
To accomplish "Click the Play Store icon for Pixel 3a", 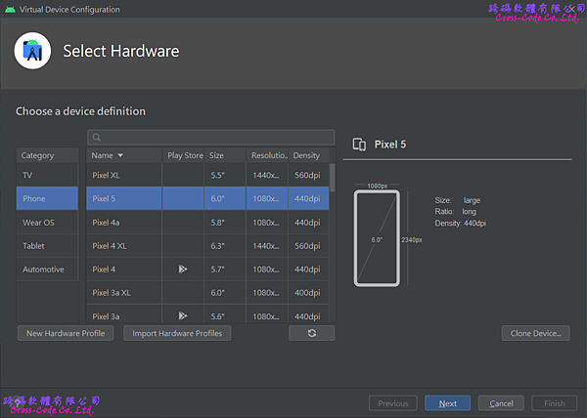I will point(182,315).
